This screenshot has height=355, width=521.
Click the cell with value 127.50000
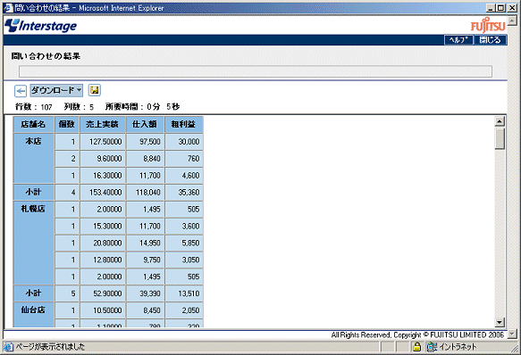[103, 142]
